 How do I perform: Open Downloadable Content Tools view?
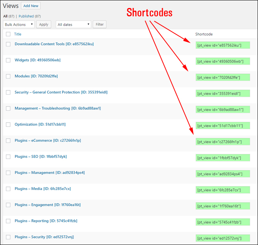click(54, 44)
